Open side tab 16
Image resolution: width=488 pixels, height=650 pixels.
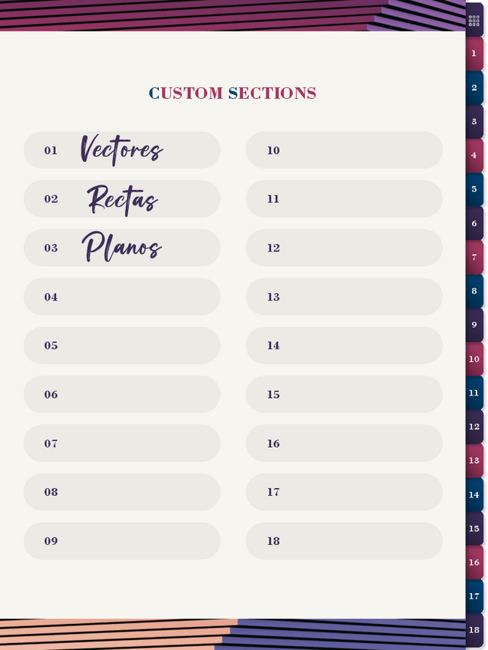pos(474,563)
